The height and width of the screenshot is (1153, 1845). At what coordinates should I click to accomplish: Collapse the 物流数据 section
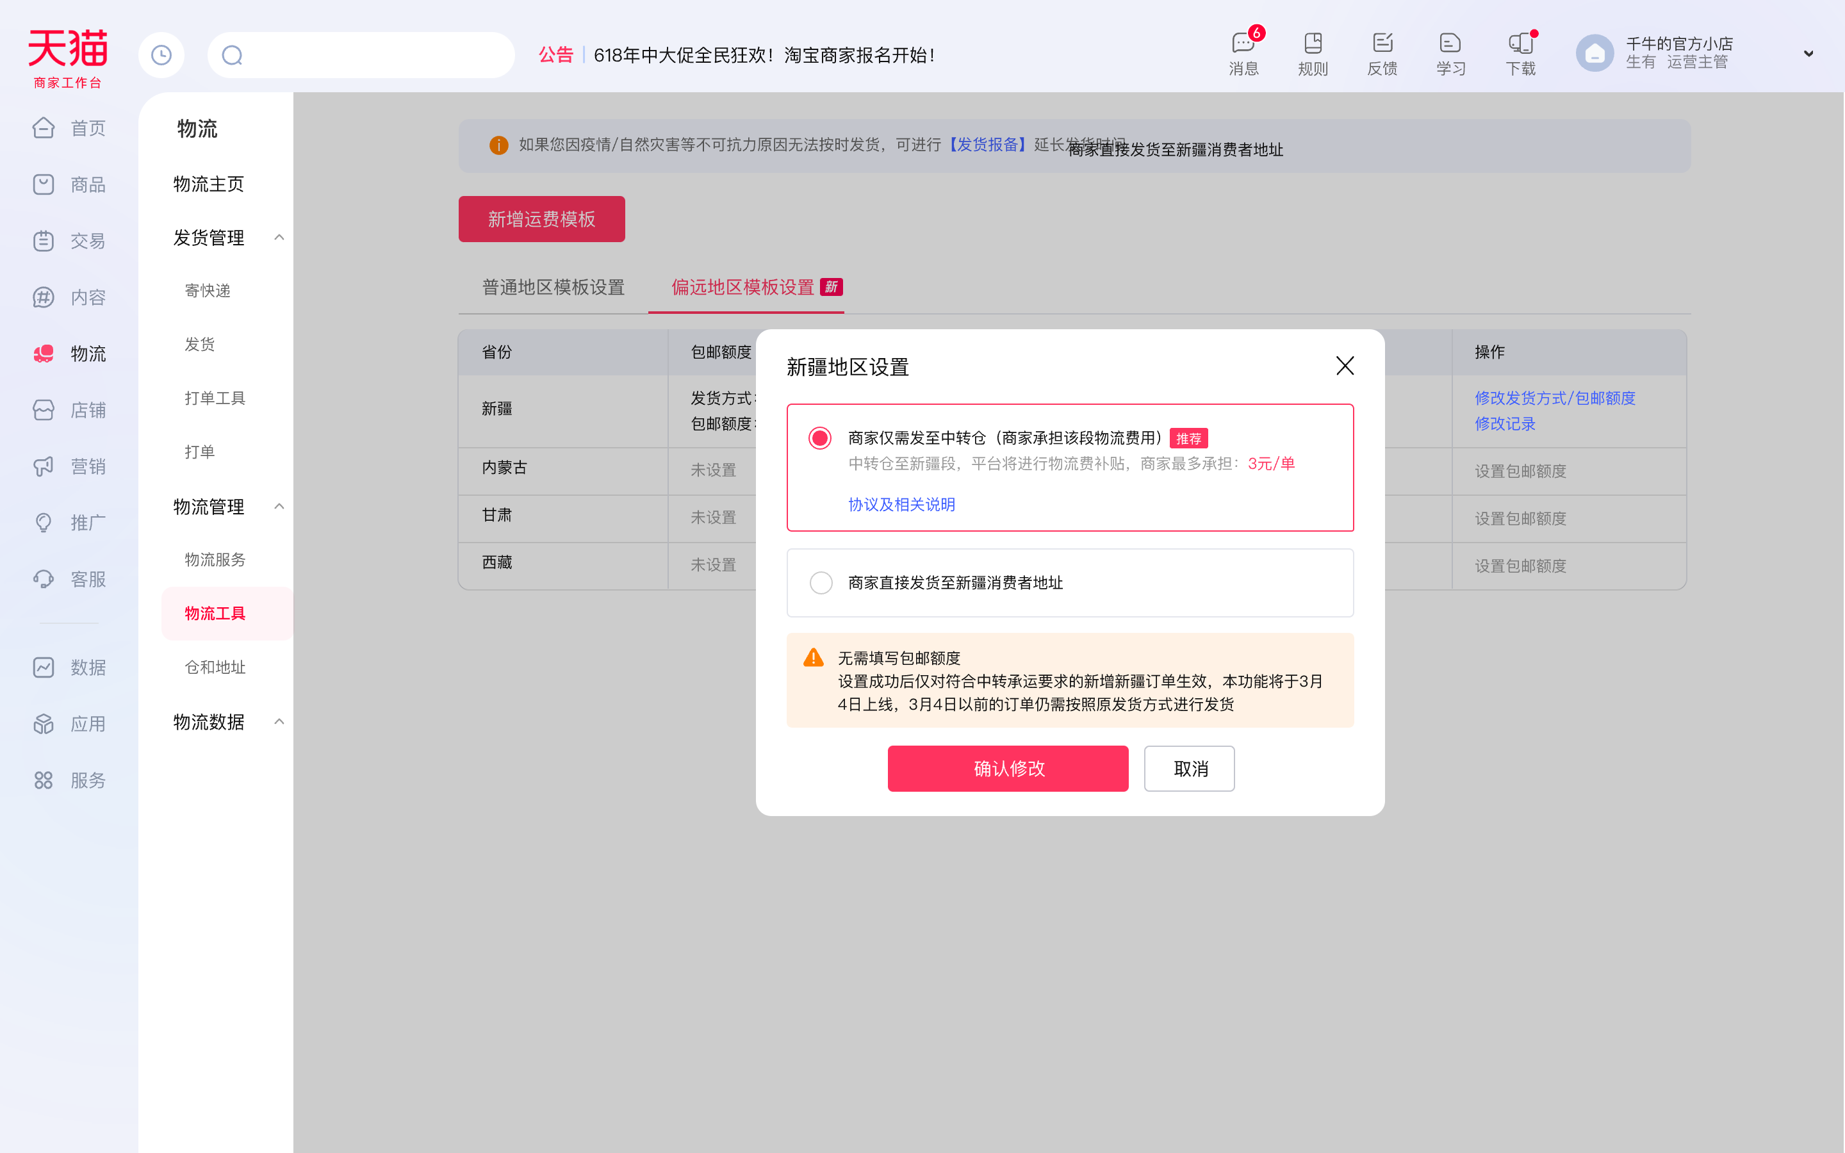tap(279, 721)
